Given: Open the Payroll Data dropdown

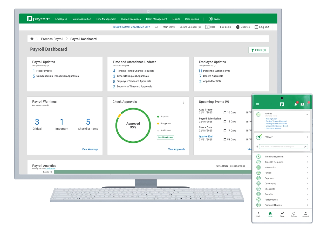Looking at the screenshot, I should pos(240,166).
